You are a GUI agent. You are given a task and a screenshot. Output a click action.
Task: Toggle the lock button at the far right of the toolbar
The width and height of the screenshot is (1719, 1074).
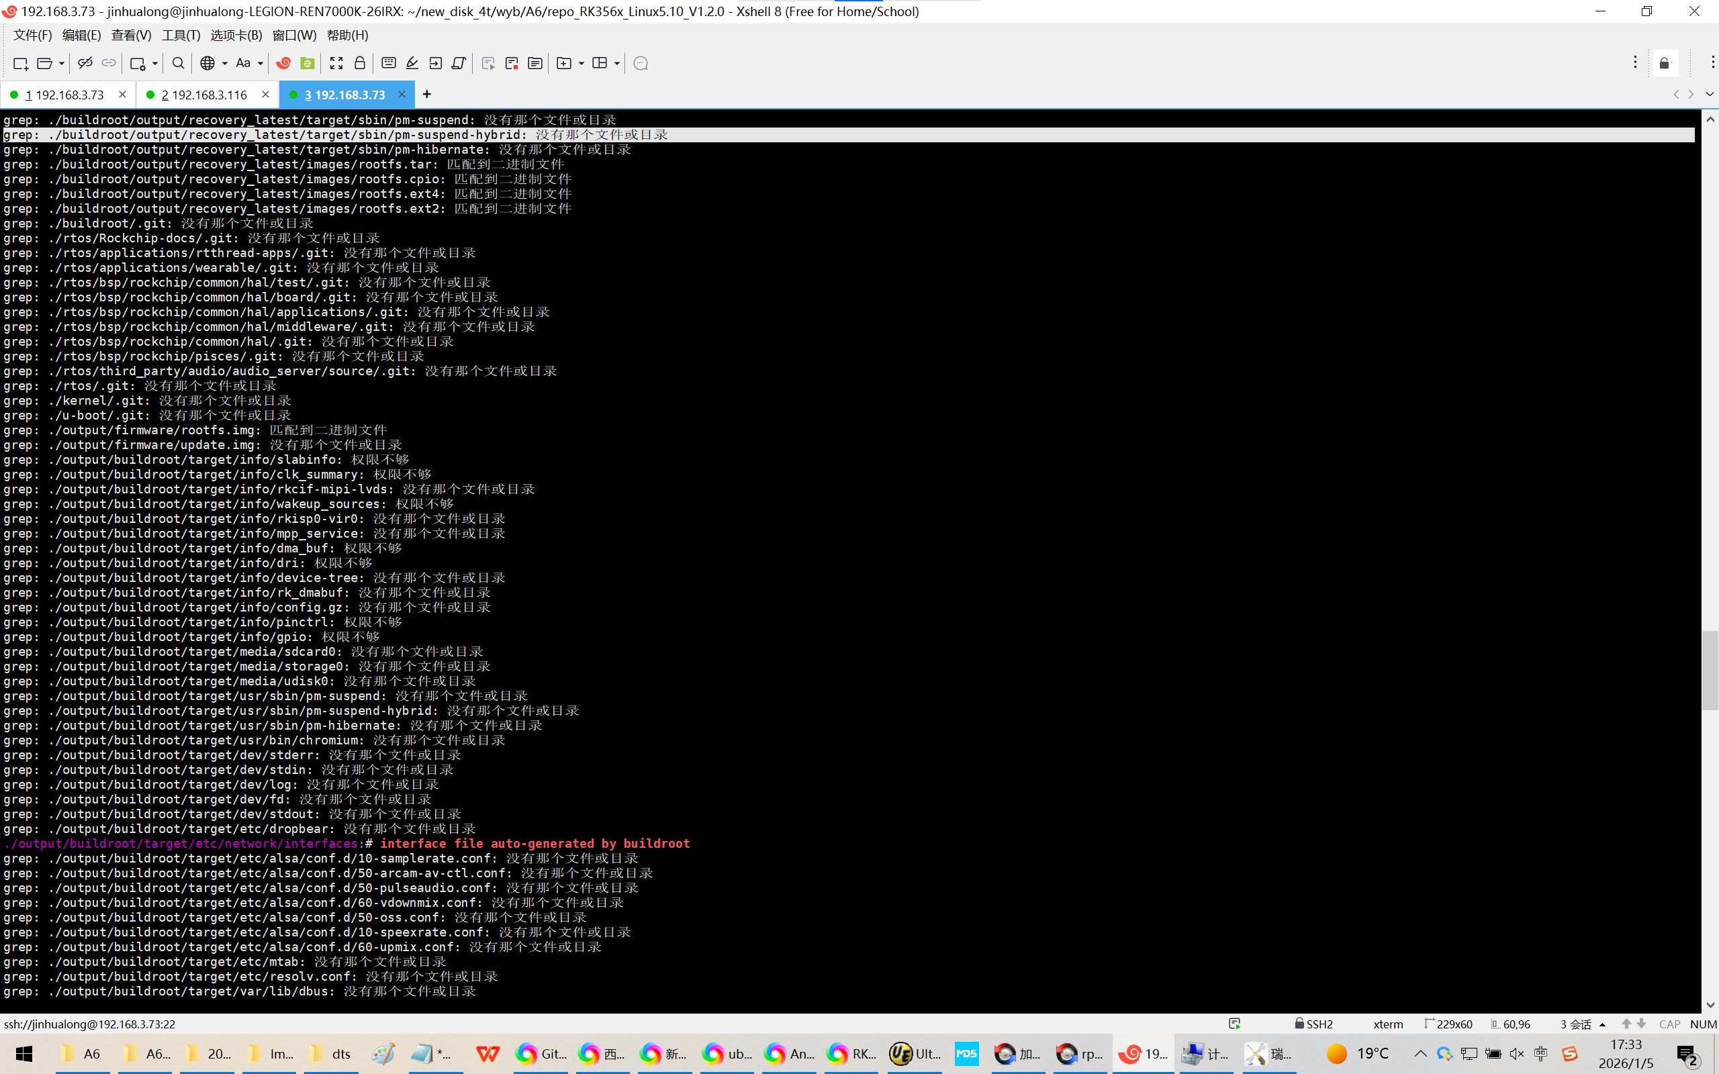click(1665, 63)
